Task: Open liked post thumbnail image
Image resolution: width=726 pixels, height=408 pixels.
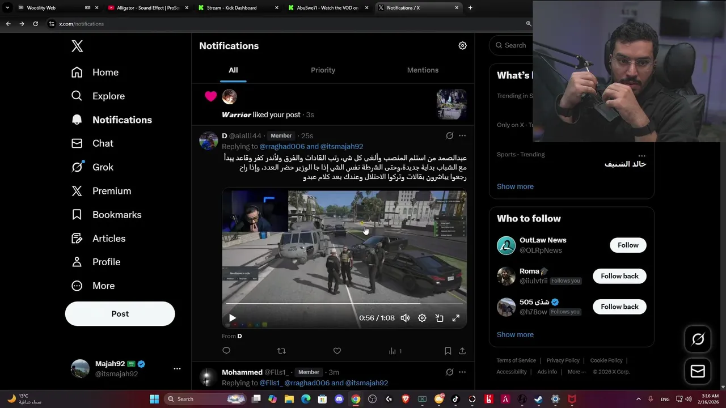Action: click(451, 104)
